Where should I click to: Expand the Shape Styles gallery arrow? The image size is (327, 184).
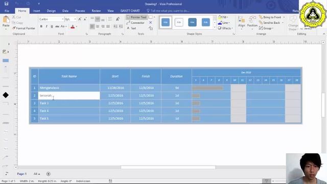(215, 27)
